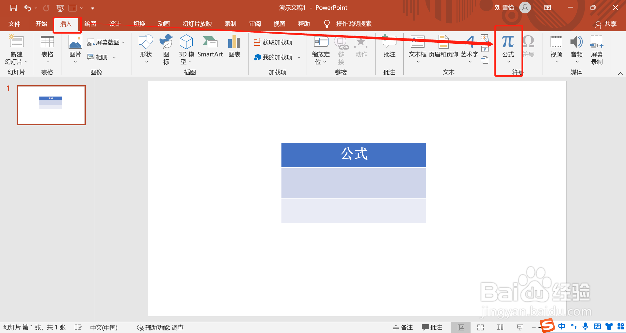Image resolution: width=626 pixels, height=333 pixels.
Task: Click 中文(中国) language indicator
Action: (x=104, y=327)
